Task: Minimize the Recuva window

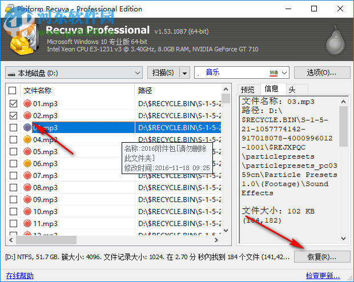Action: tap(288, 9)
